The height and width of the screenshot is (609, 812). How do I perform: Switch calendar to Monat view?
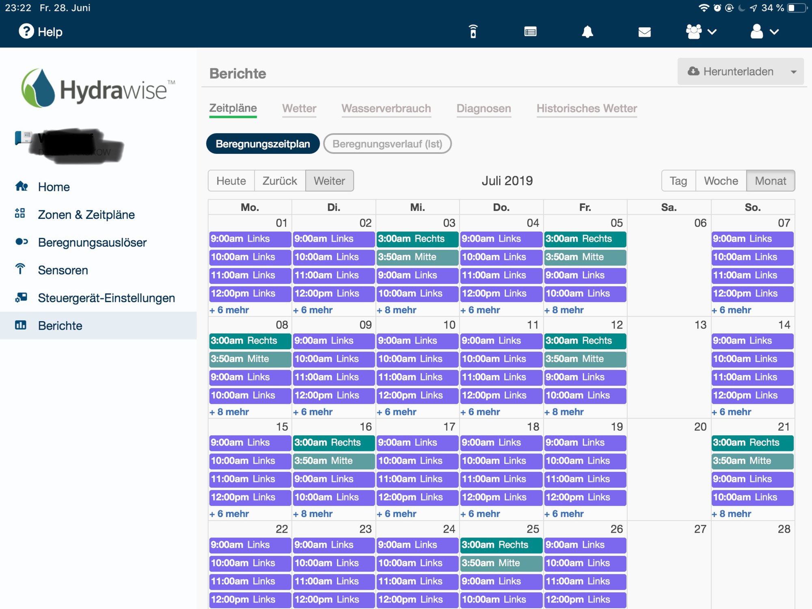[771, 181]
